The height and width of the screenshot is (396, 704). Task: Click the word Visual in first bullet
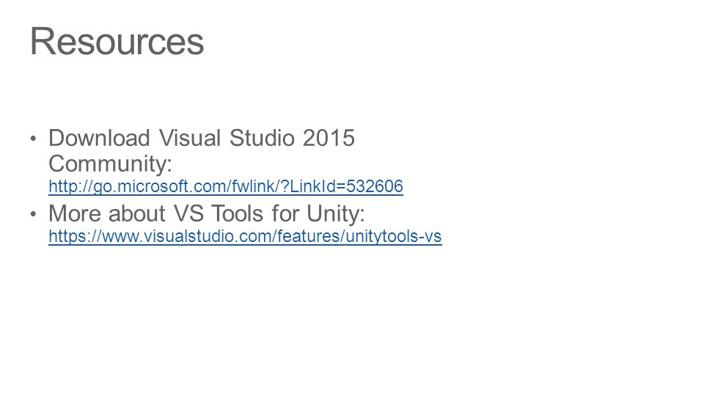point(189,137)
